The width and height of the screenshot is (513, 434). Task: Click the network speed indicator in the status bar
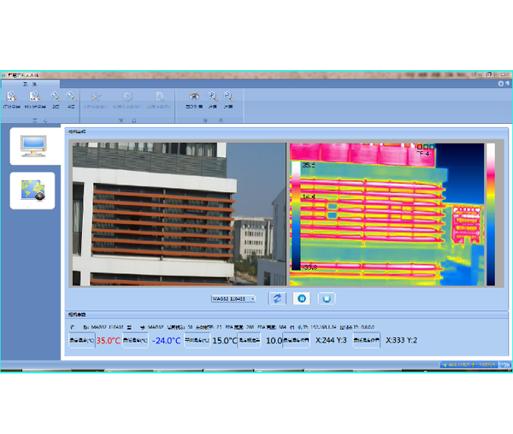tap(469, 365)
